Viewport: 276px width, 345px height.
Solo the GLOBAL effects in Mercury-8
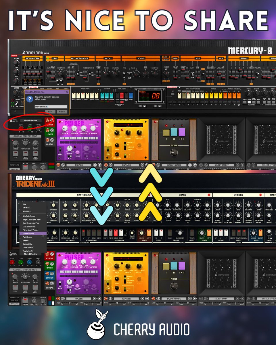click(52, 140)
